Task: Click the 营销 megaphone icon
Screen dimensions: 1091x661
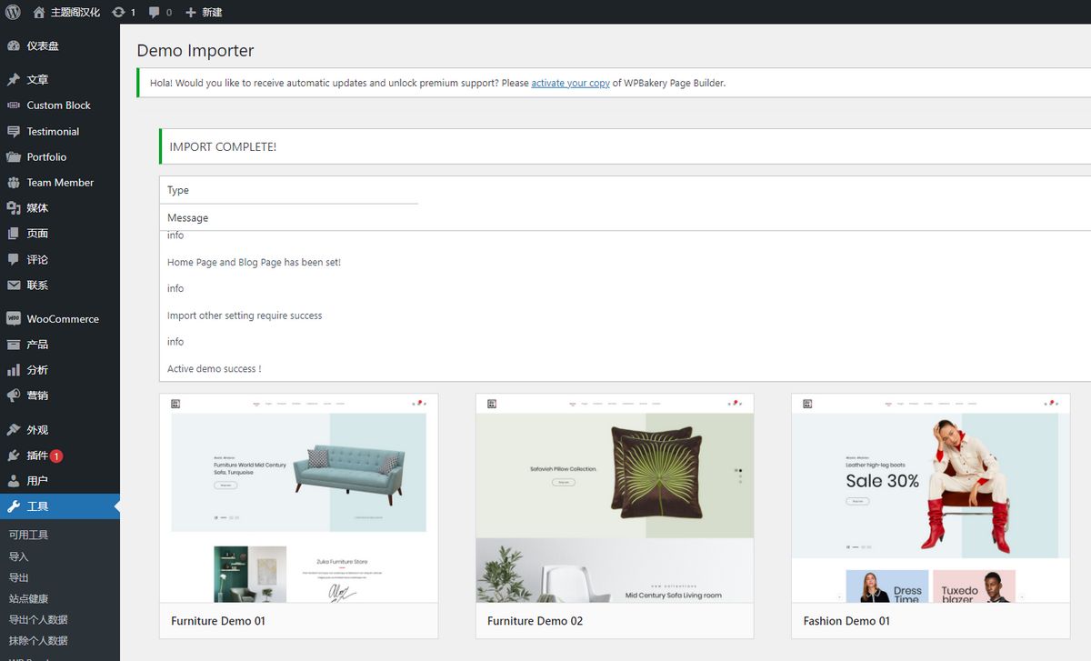Action: point(14,396)
